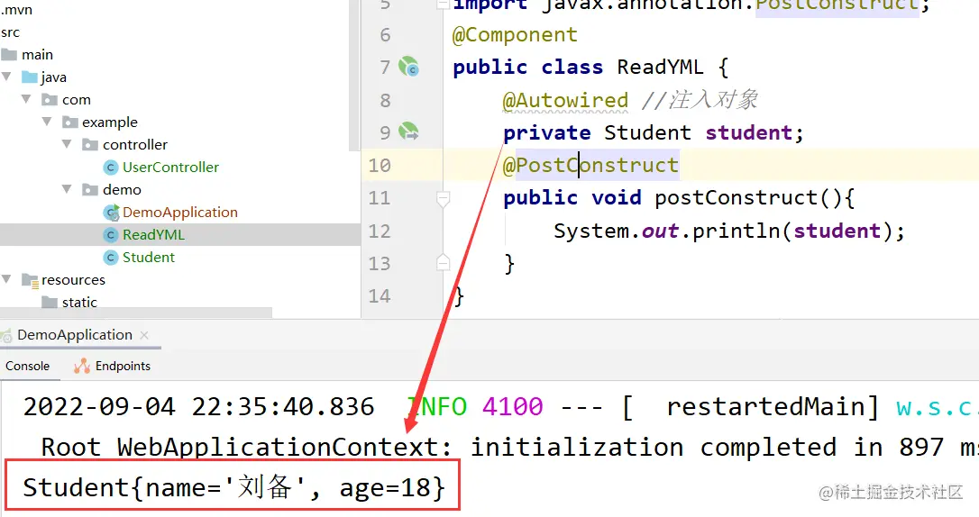Fold the import block at line 5
Screen dimensions: 979x517
[443, 5]
